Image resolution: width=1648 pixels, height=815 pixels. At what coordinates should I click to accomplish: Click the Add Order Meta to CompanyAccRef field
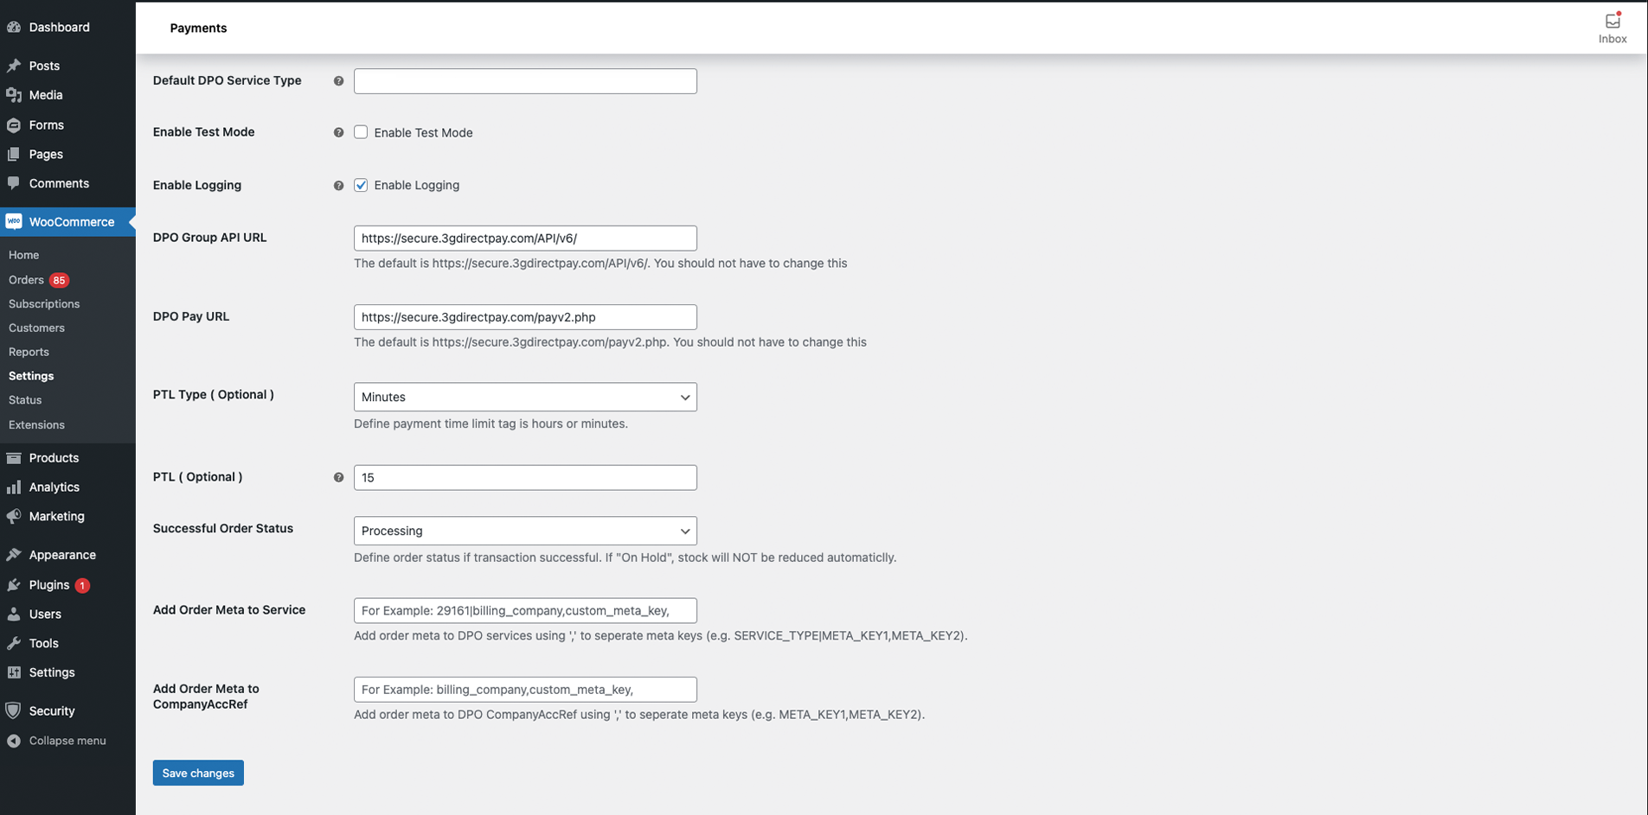tap(525, 690)
